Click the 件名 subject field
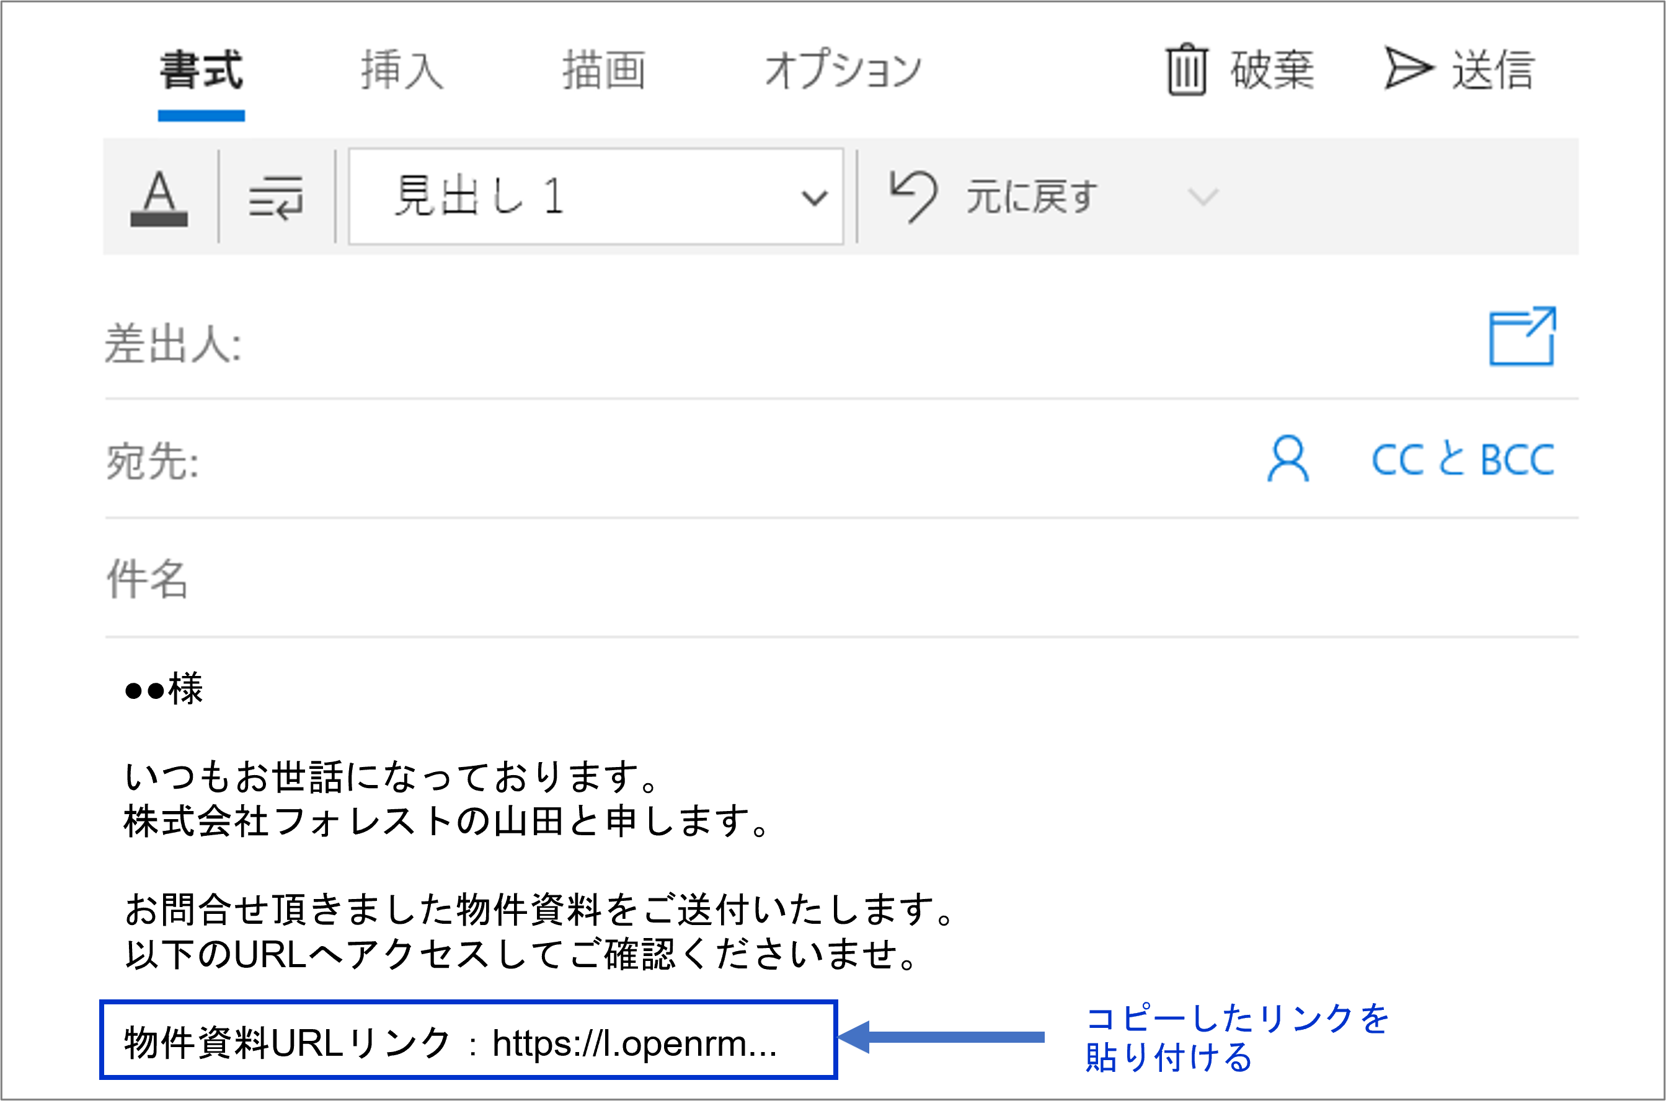The height and width of the screenshot is (1101, 1666). (x=842, y=579)
